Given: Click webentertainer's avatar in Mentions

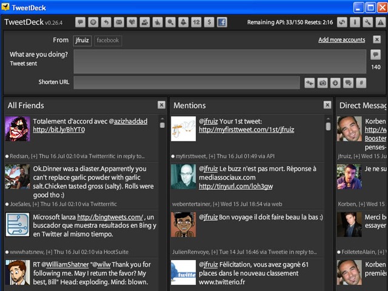Looking at the screenshot, I should (x=183, y=176).
